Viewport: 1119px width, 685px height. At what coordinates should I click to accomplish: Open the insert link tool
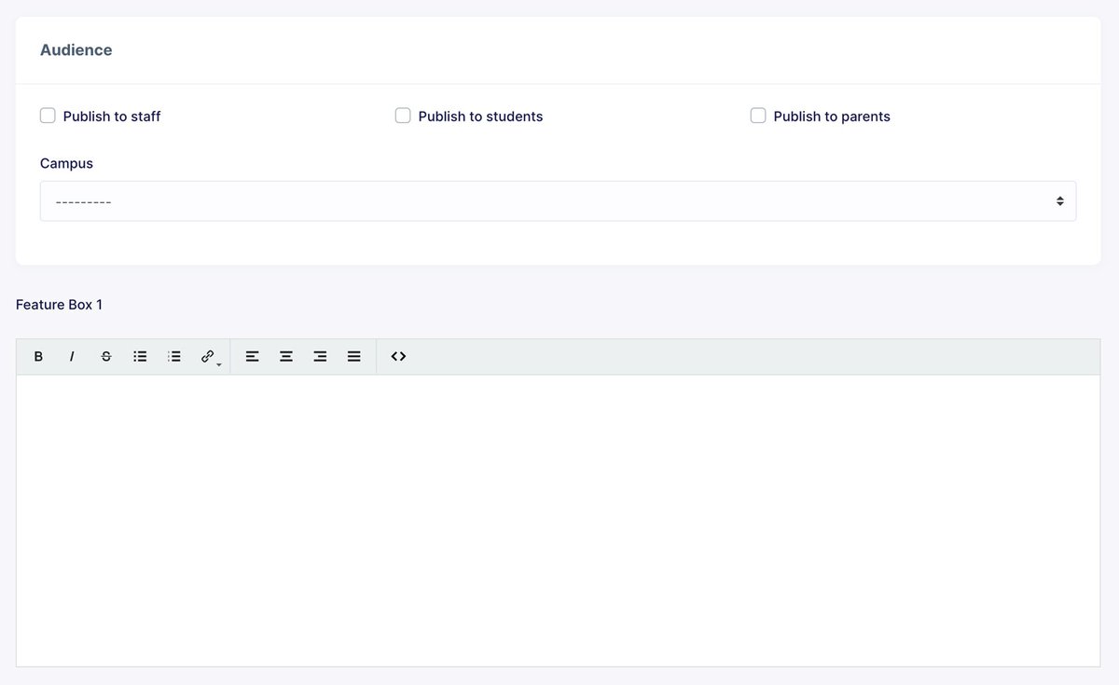pos(209,357)
